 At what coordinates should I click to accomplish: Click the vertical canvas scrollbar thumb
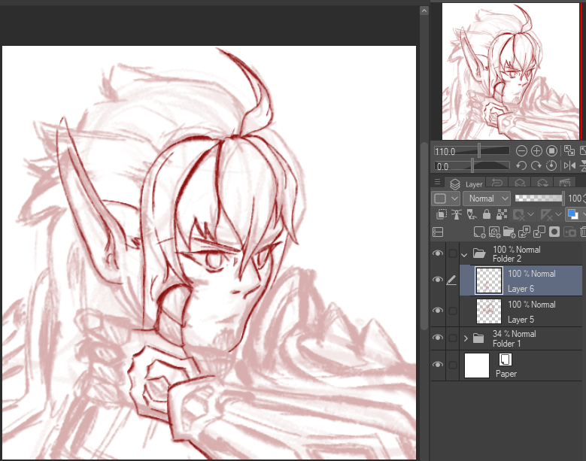pyautogui.click(x=424, y=236)
